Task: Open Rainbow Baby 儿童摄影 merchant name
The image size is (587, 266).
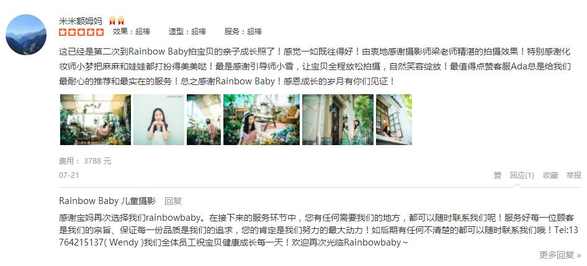Action: click(107, 201)
